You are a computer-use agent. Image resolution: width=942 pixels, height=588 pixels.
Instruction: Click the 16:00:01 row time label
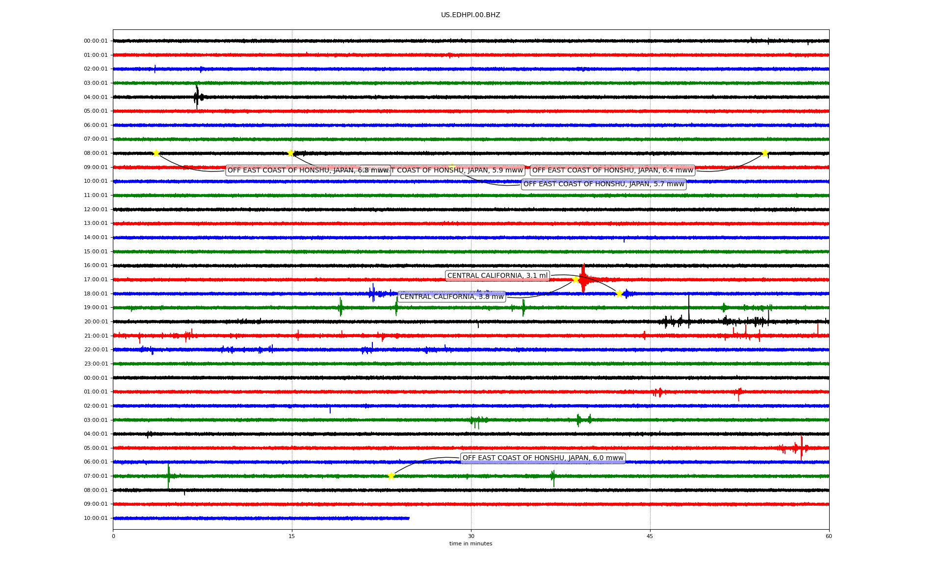point(96,266)
